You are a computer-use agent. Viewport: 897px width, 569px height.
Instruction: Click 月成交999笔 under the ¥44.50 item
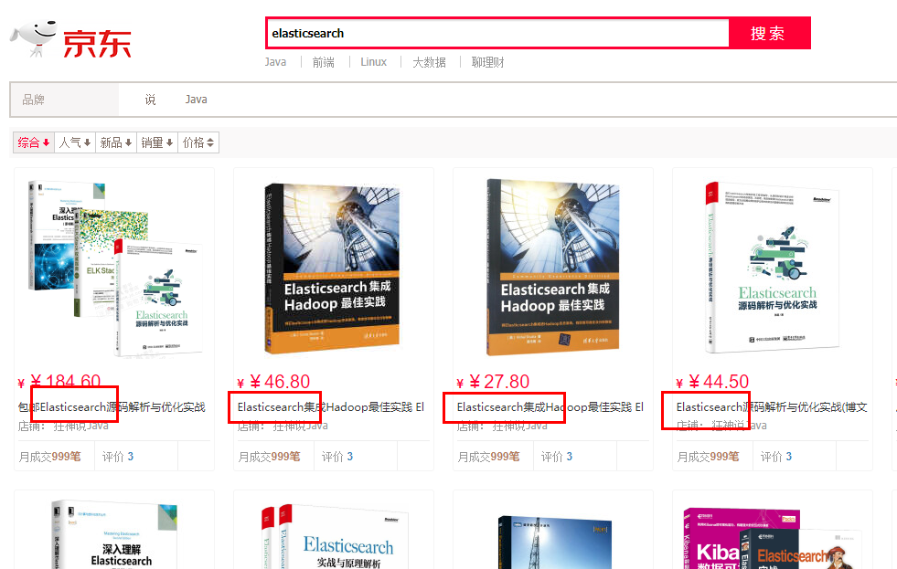point(708,457)
